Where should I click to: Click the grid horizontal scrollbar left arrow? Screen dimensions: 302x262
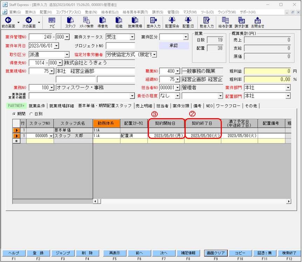coord(95,201)
